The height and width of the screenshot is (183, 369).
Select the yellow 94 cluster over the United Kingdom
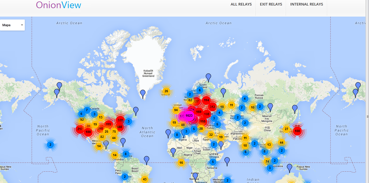coord(176,110)
